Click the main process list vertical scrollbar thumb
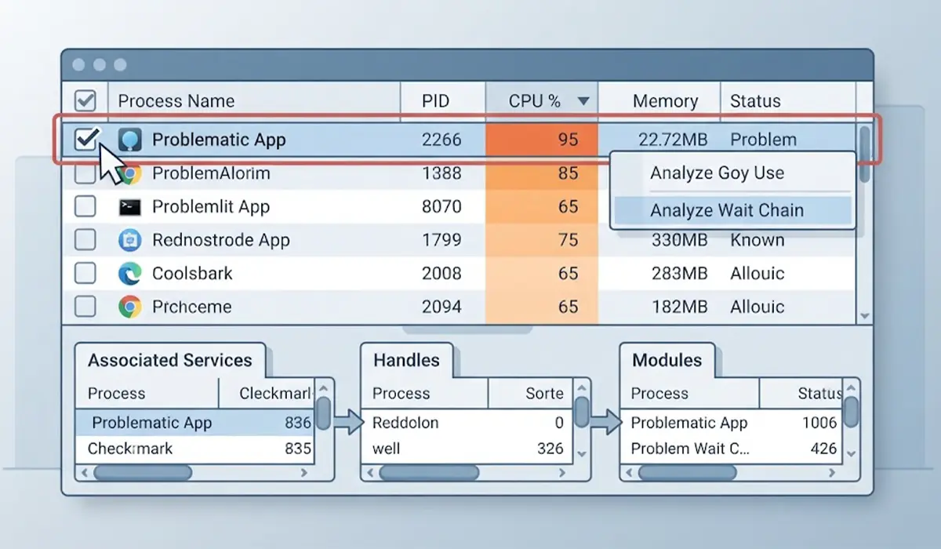 [x=865, y=155]
